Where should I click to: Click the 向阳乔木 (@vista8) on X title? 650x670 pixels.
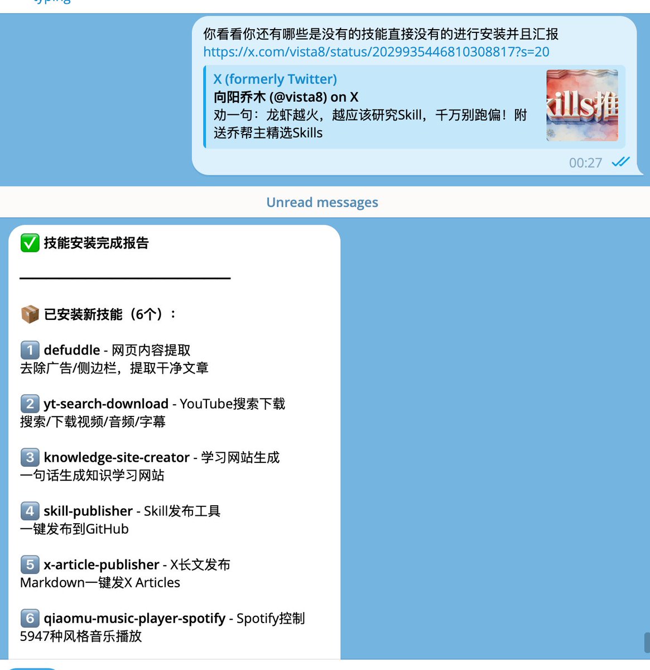coord(286,97)
